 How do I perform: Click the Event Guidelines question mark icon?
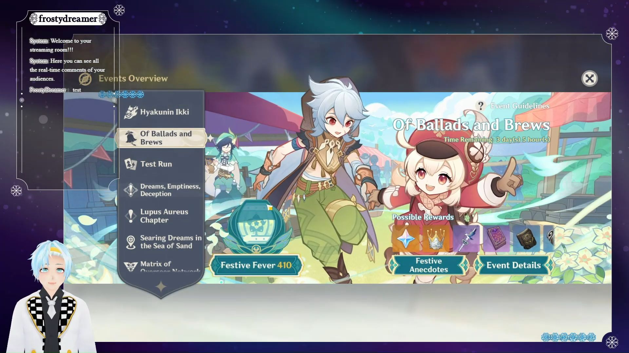(481, 106)
